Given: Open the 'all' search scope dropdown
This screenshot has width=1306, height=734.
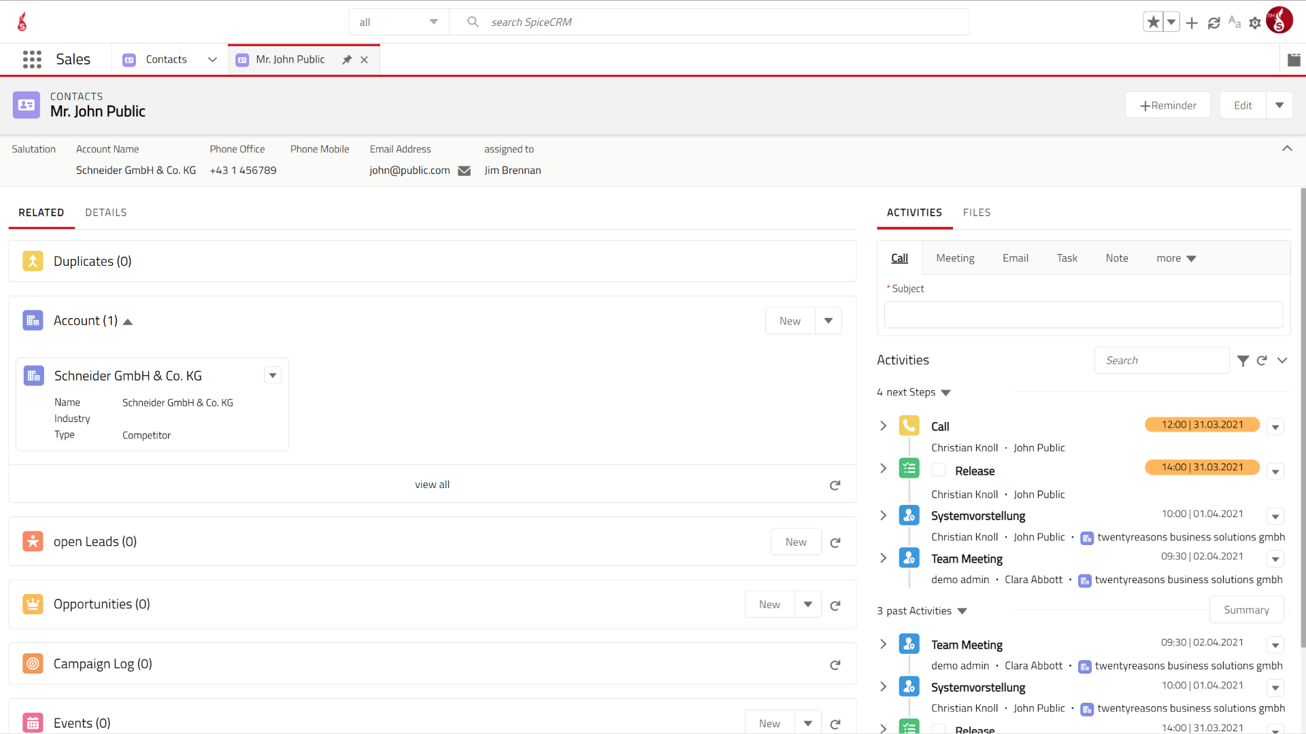Looking at the screenshot, I should (x=399, y=22).
